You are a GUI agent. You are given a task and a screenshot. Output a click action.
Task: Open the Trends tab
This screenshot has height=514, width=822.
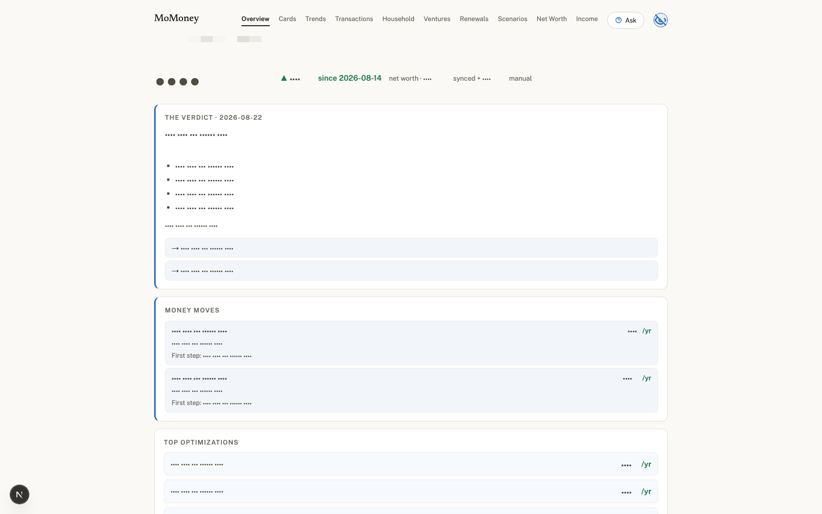click(315, 19)
